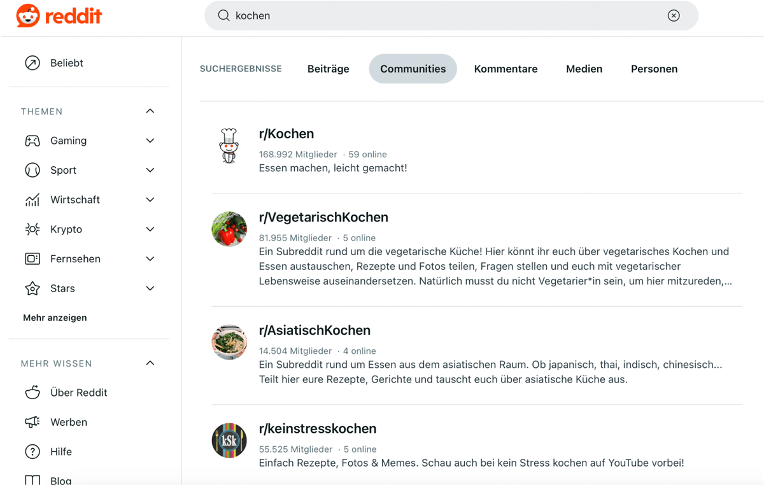Click Mehr anzeigen under topics
The height and width of the screenshot is (485, 764).
[x=55, y=318]
